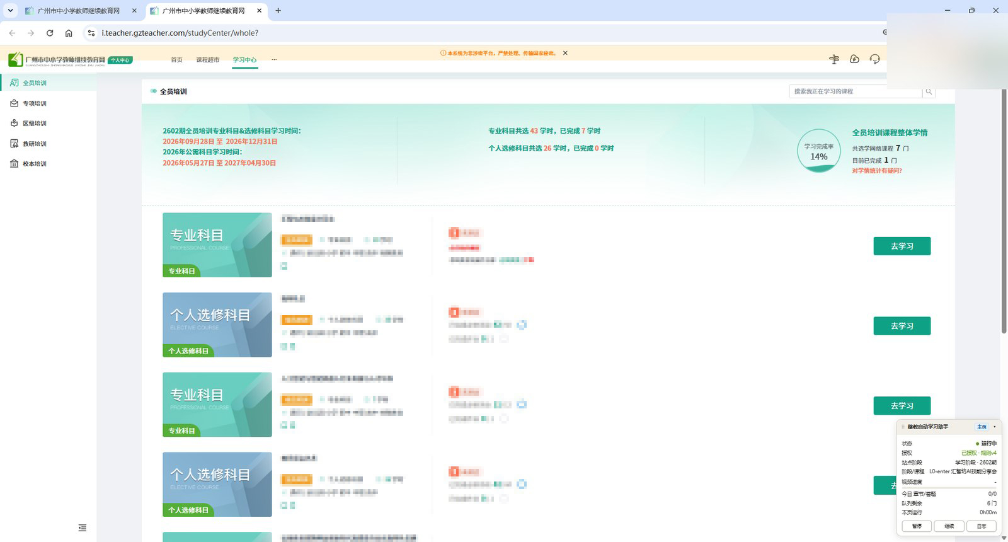The height and width of the screenshot is (542, 1008).
Task: Select the 首页 navigation tab
Action: point(176,60)
